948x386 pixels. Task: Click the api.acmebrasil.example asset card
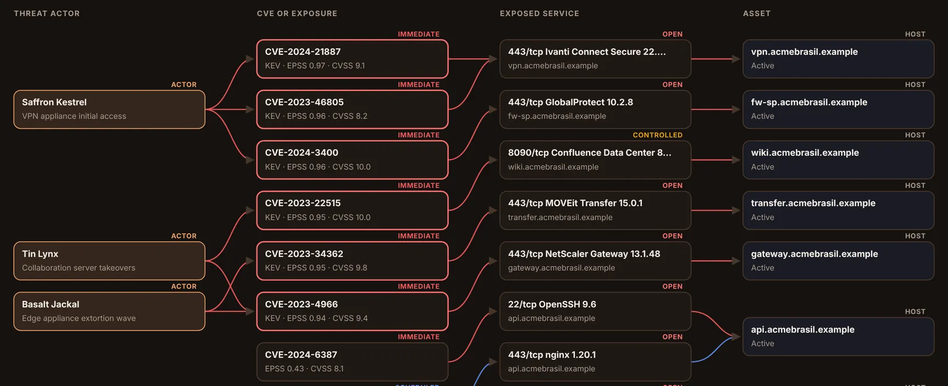pyautogui.click(x=838, y=337)
